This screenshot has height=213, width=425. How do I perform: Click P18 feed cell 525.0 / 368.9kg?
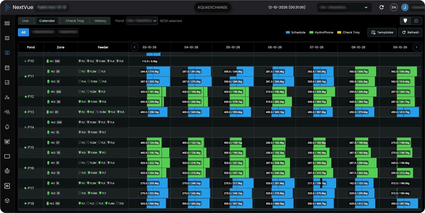[x=150, y=204]
